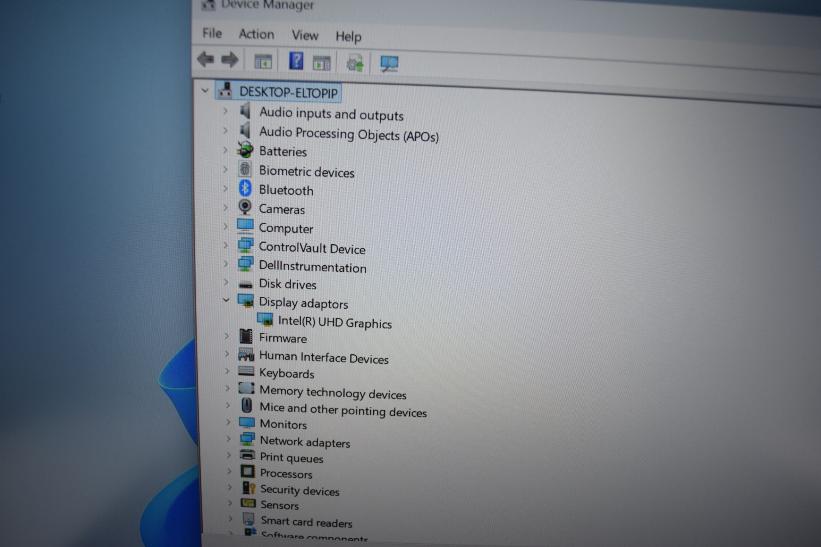Screen dimensions: 821x547
Task: Click the Batteries category icon
Action: pyautogui.click(x=245, y=150)
